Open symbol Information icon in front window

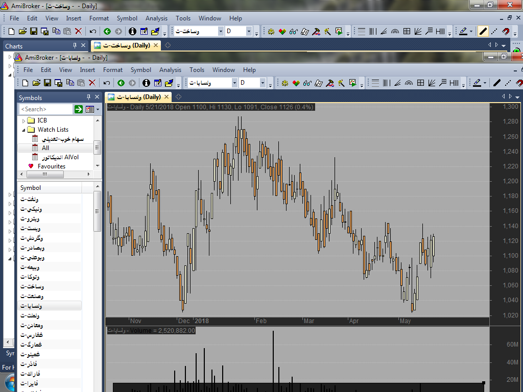click(x=146, y=83)
